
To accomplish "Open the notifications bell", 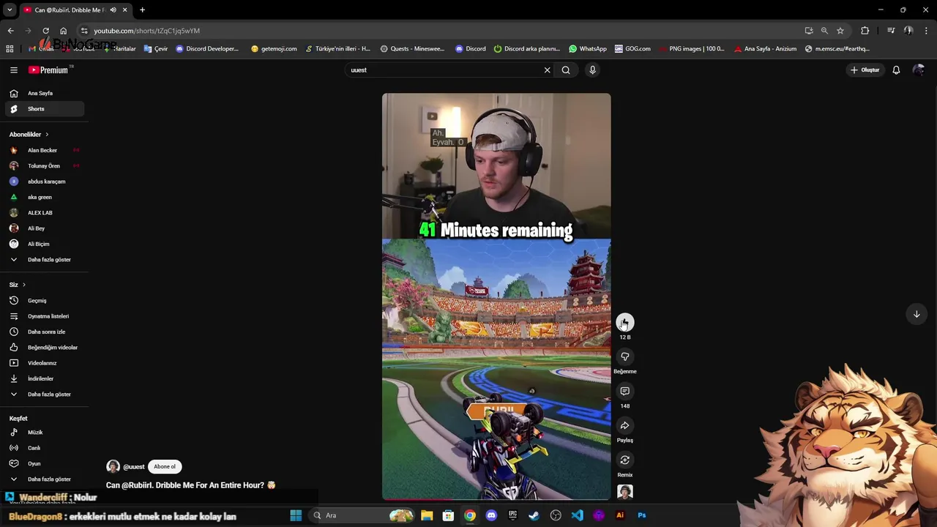I will point(896,70).
